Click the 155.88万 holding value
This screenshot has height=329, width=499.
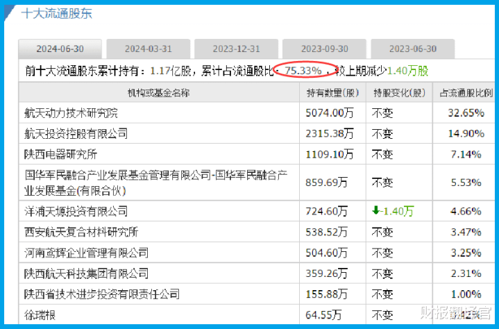[326, 294]
